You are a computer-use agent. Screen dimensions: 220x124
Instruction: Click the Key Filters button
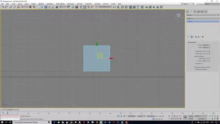(x=202, y=119)
